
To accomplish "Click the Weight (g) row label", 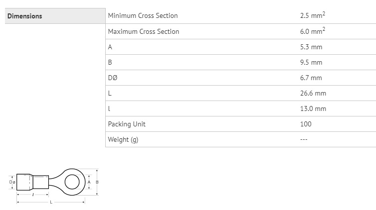I will 123,139.
